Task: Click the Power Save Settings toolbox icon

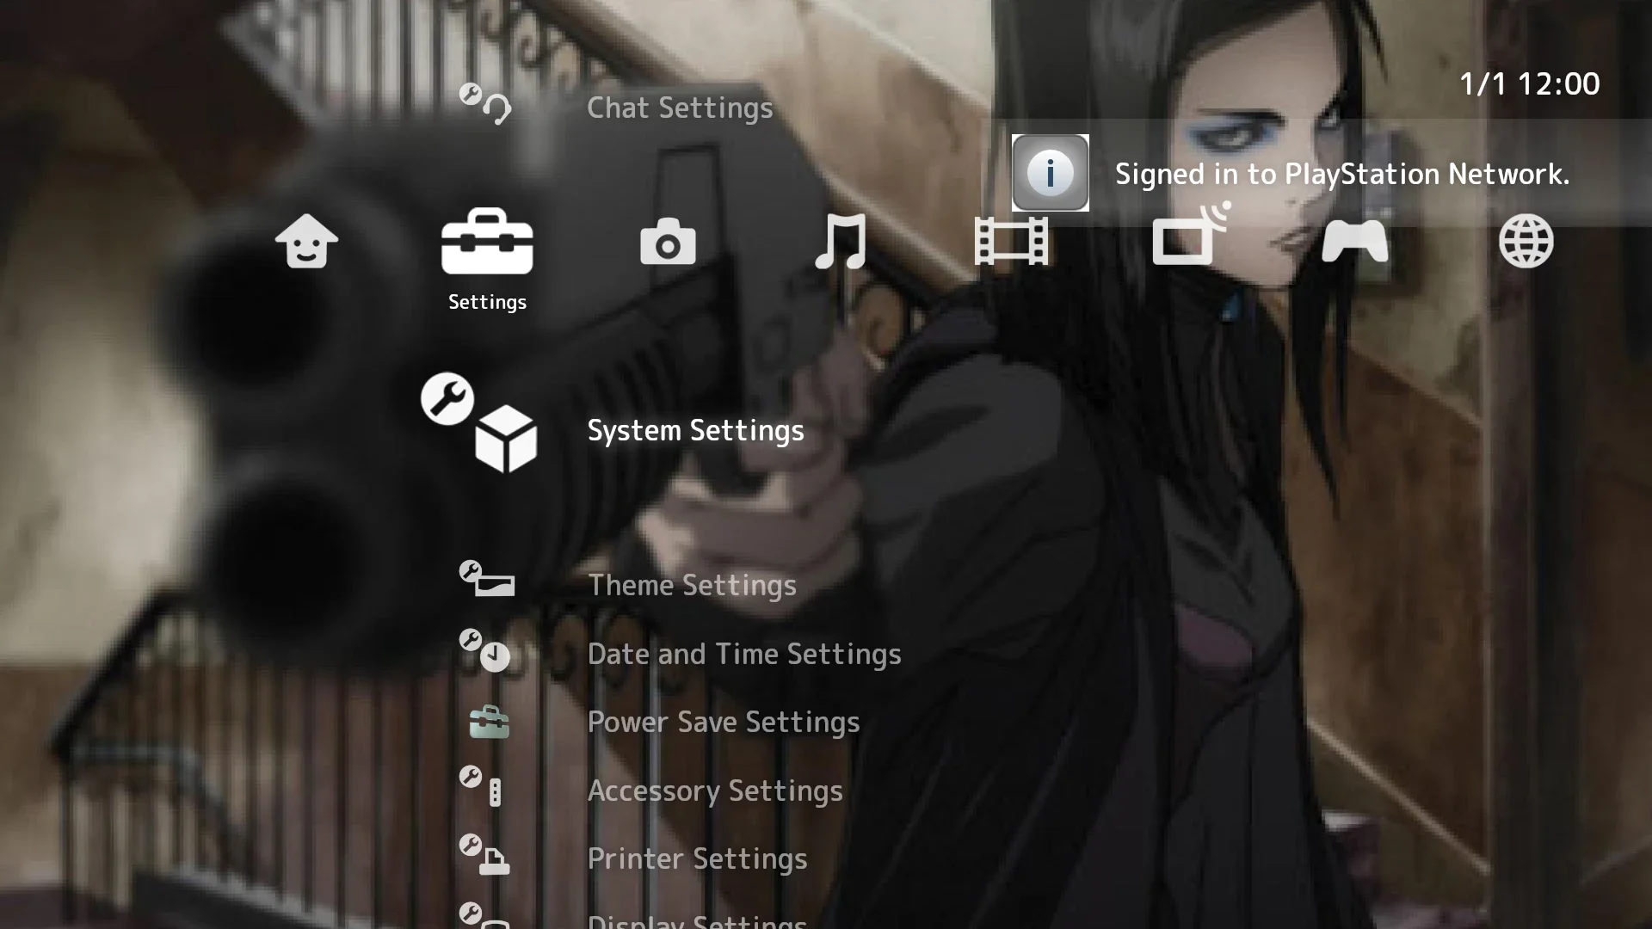Action: pos(490,722)
